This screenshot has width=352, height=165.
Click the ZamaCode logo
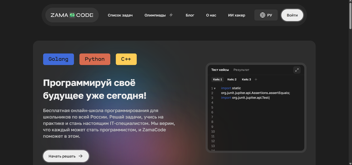[72, 15]
